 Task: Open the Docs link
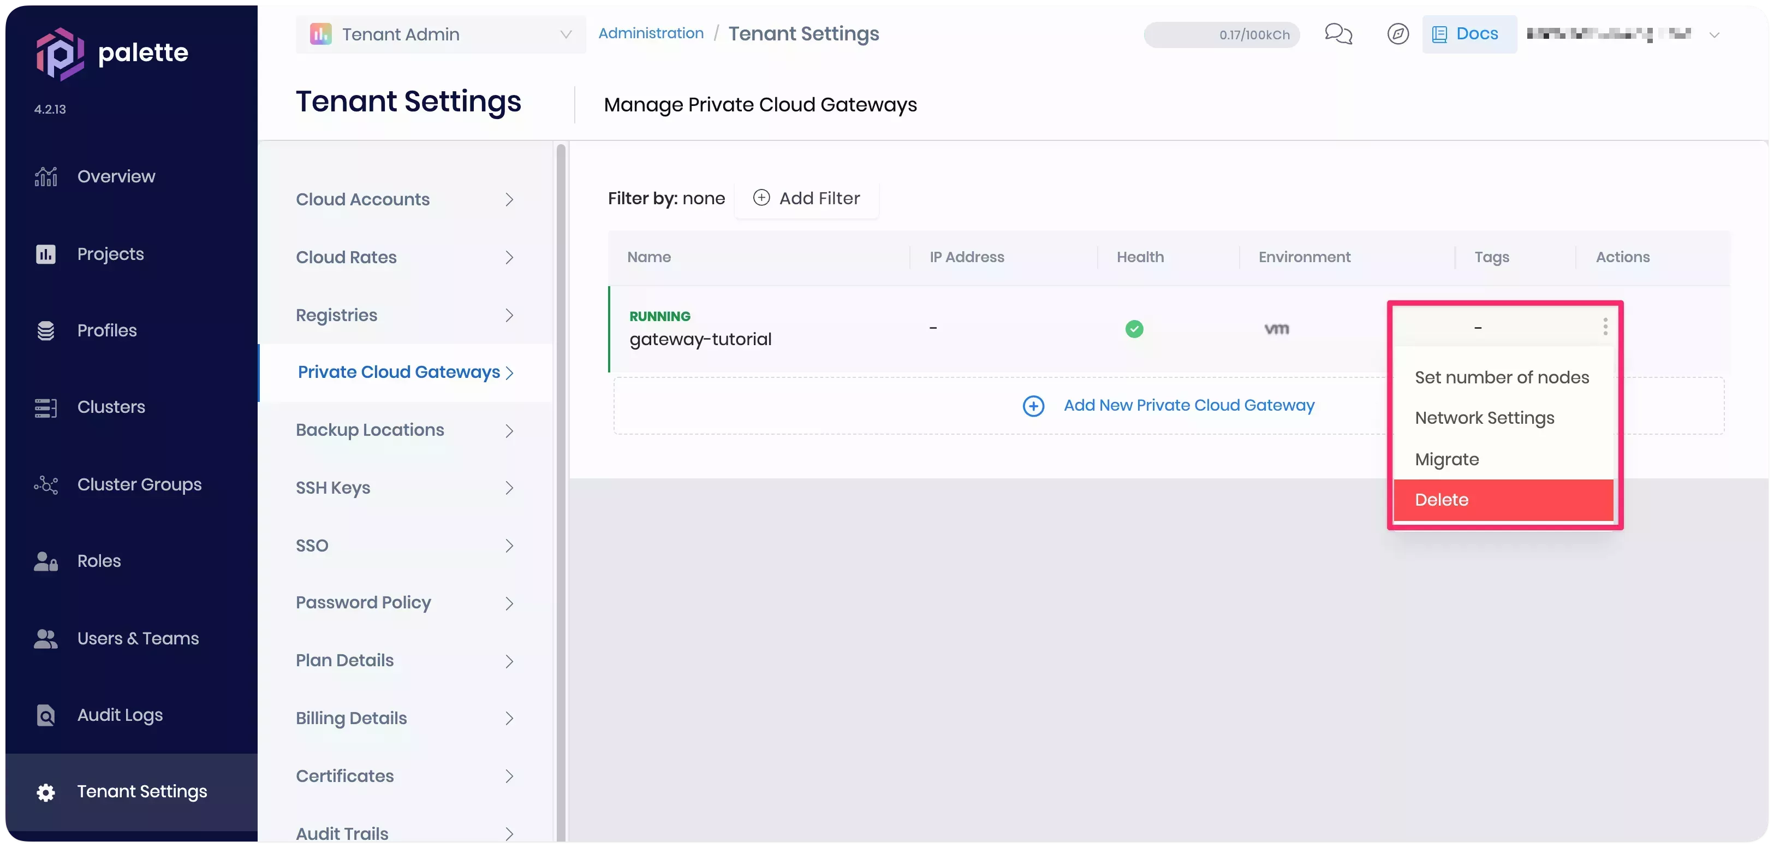[1467, 34]
